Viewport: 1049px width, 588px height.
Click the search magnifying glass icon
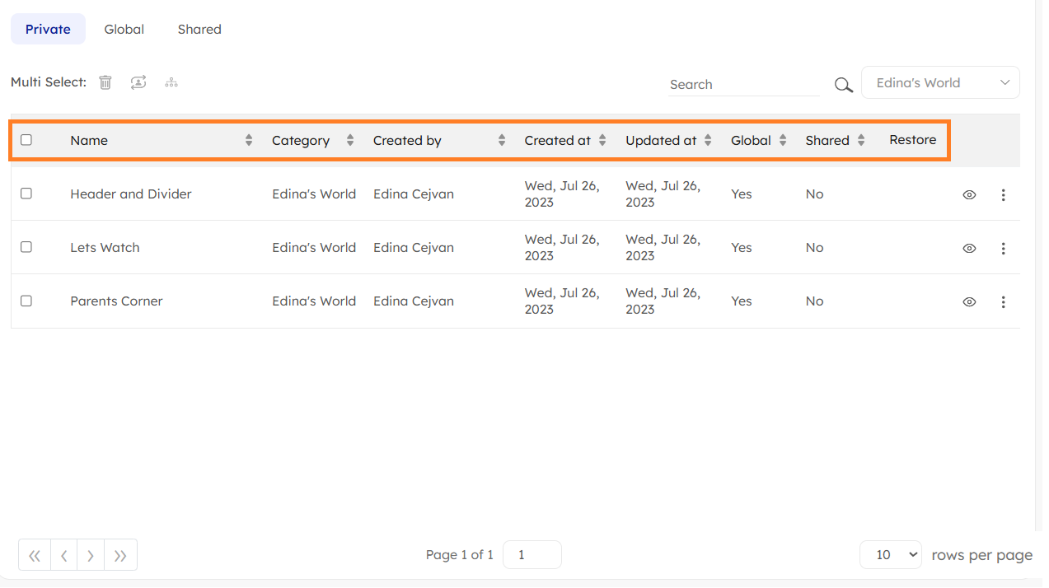tap(843, 85)
